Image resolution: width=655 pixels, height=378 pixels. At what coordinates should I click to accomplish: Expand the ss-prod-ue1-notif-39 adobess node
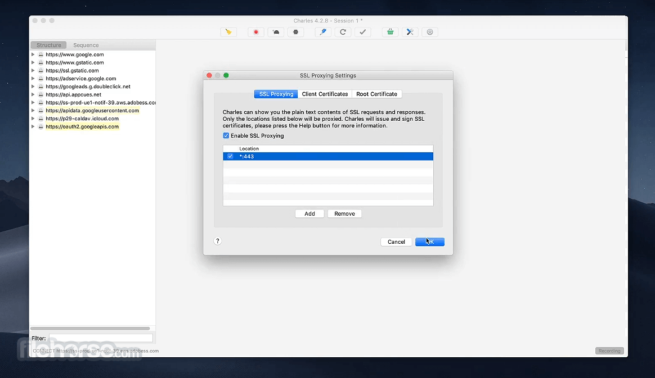click(33, 103)
